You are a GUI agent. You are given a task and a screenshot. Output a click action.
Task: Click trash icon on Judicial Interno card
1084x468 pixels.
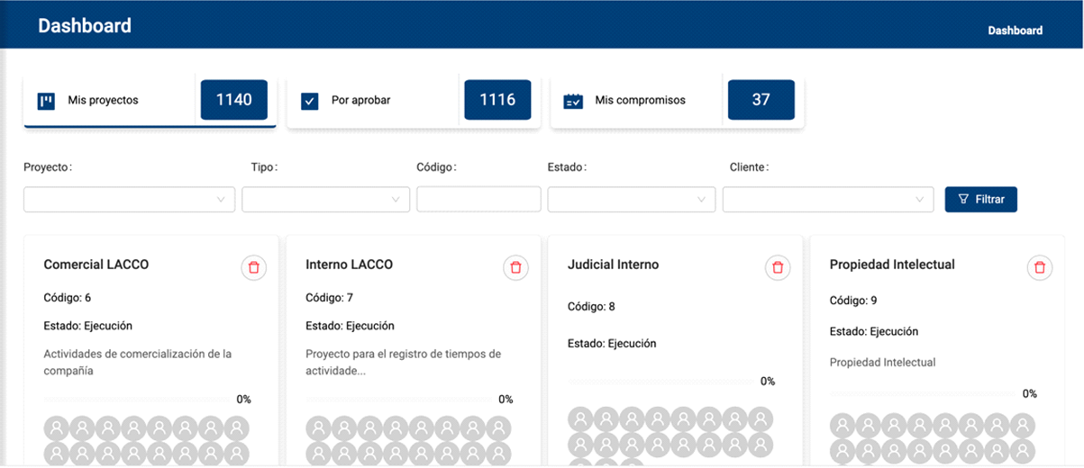(778, 267)
